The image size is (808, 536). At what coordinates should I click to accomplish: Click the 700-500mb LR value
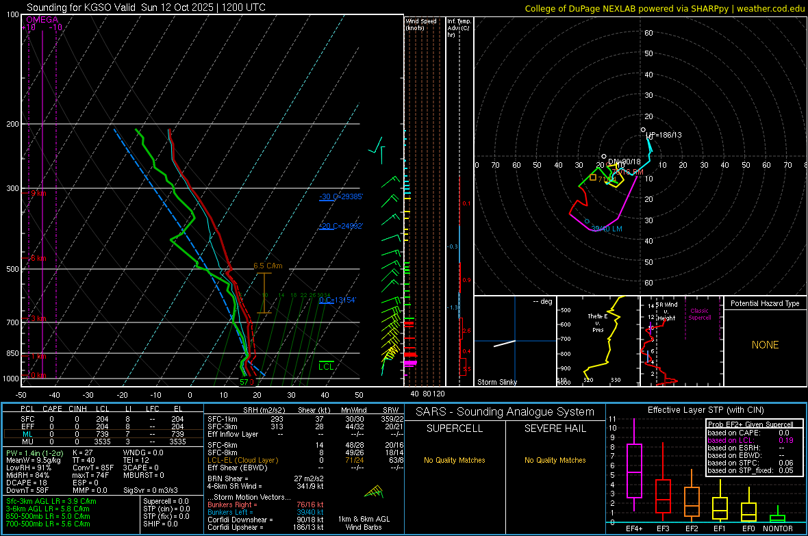[47, 524]
